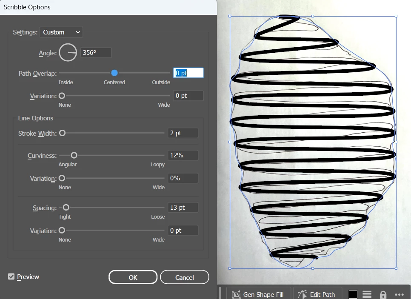Click the Gen Shape Fill sparkle icon

[x=236, y=295]
